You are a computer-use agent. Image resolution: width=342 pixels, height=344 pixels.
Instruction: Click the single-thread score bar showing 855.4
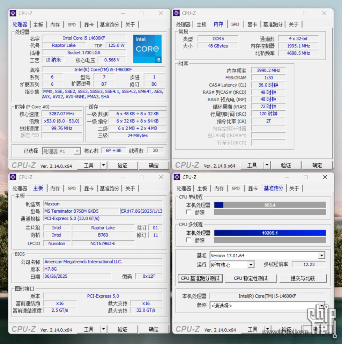[x=270, y=205]
